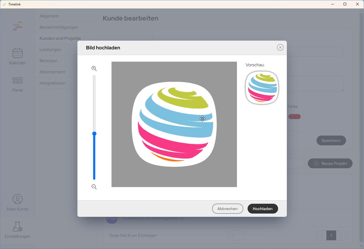This screenshot has width=364, height=249.
Task: Select Benachrichtigungen settings menu item
Action: point(65,27)
